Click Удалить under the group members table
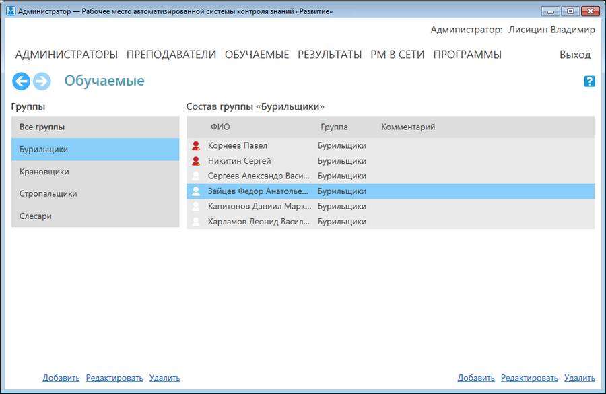 579,378
